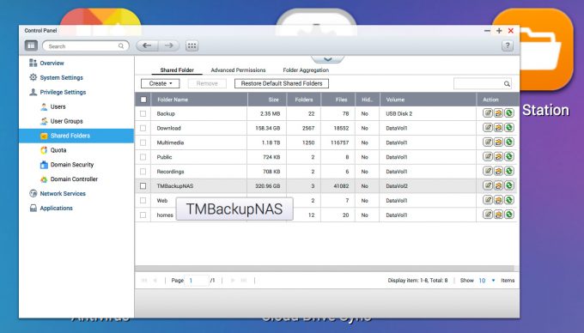The height and width of the screenshot is (333, 584).
Task: Select Shared Folders in the sidebar
Action: point(76,136)
